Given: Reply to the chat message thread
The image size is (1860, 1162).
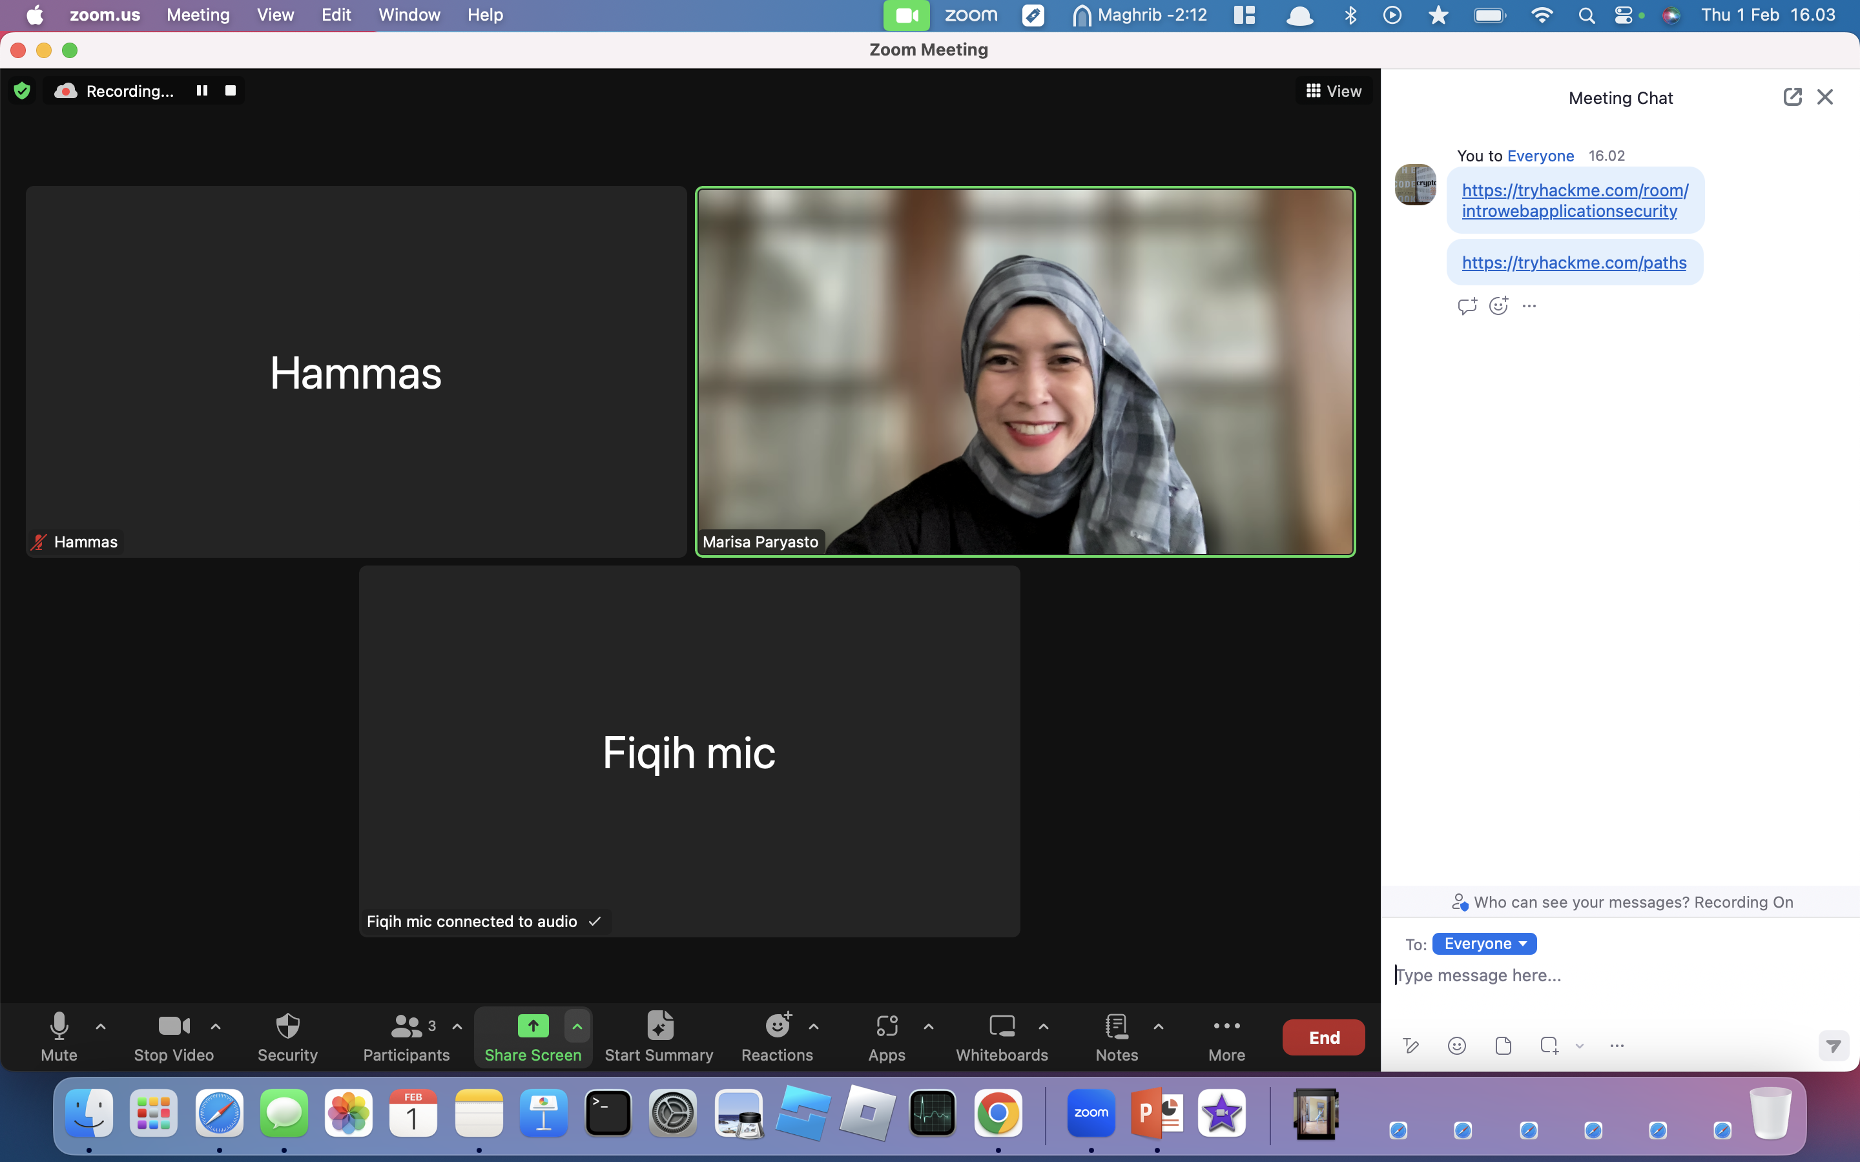Looking at the screenshot, I should [x=1467, y=306].
